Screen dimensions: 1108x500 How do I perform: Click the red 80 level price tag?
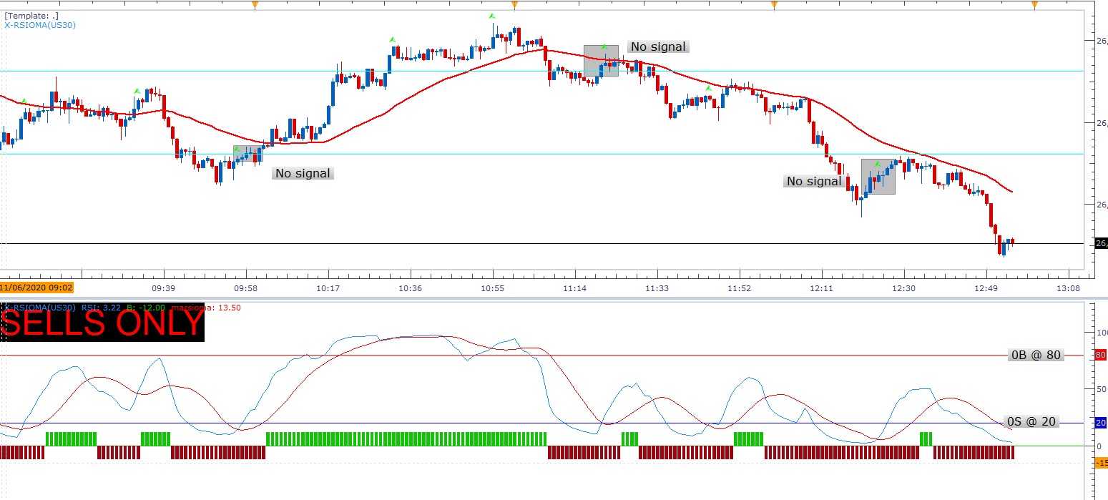(1101, 355)
